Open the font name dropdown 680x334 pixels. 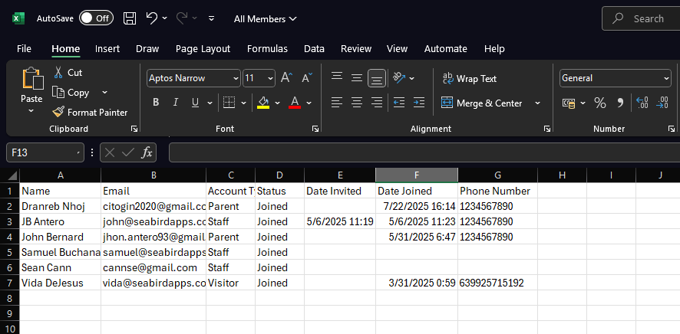235,78
